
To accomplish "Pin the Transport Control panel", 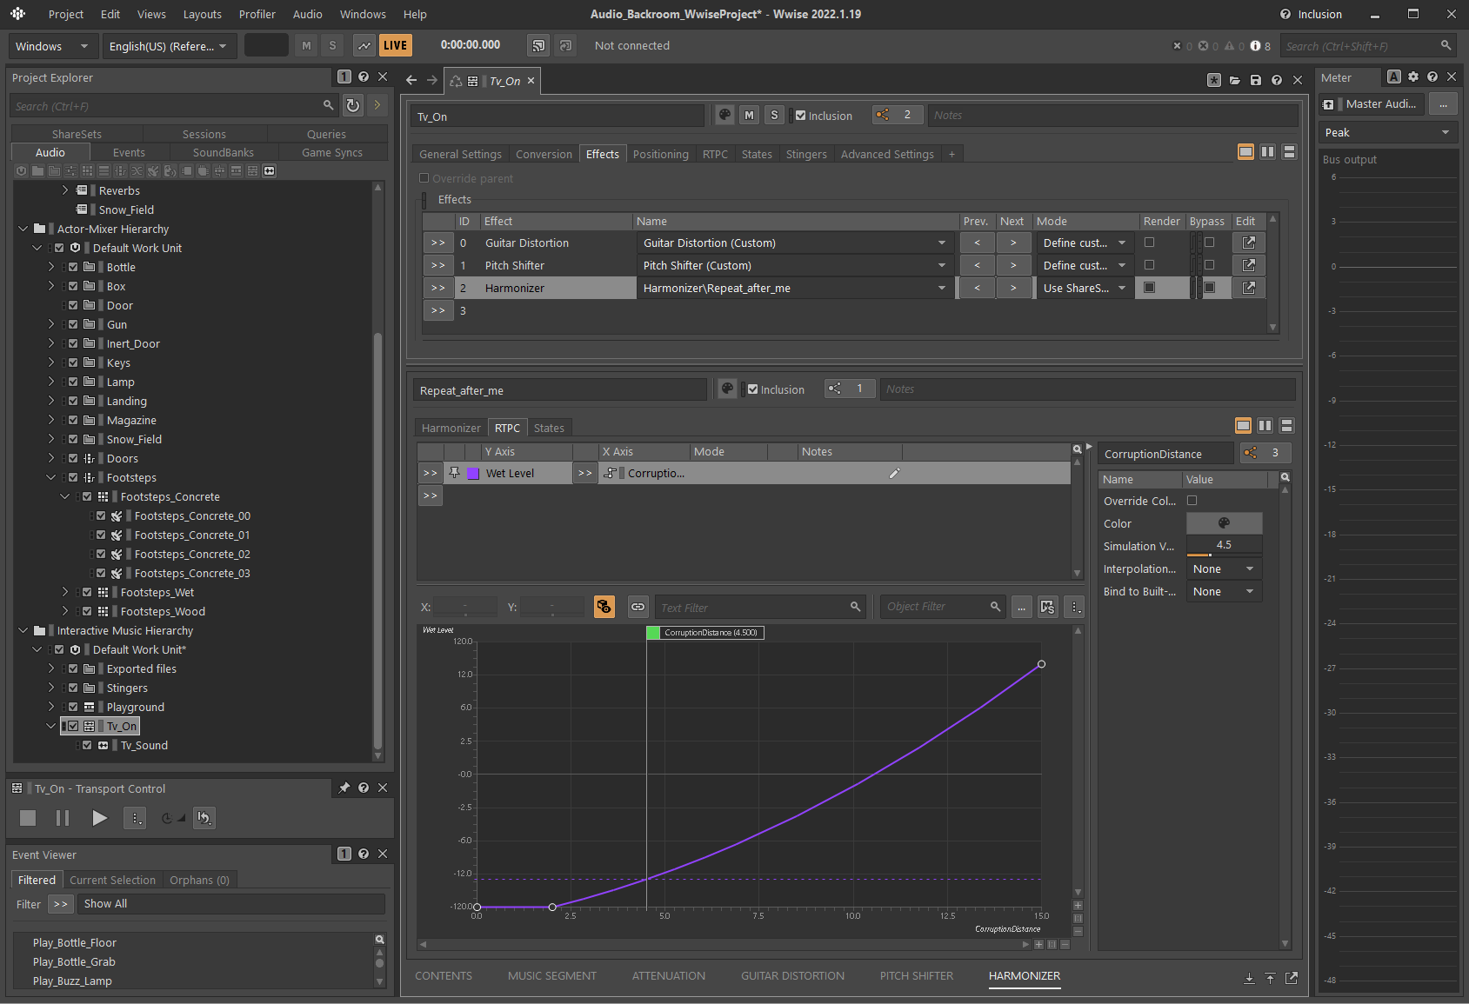I will 344,788.
